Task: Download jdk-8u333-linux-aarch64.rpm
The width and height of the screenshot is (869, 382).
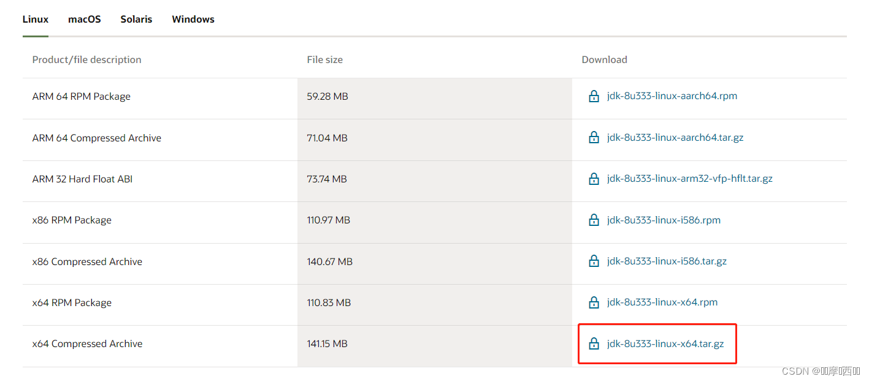Action: click(x=672, y=96)
